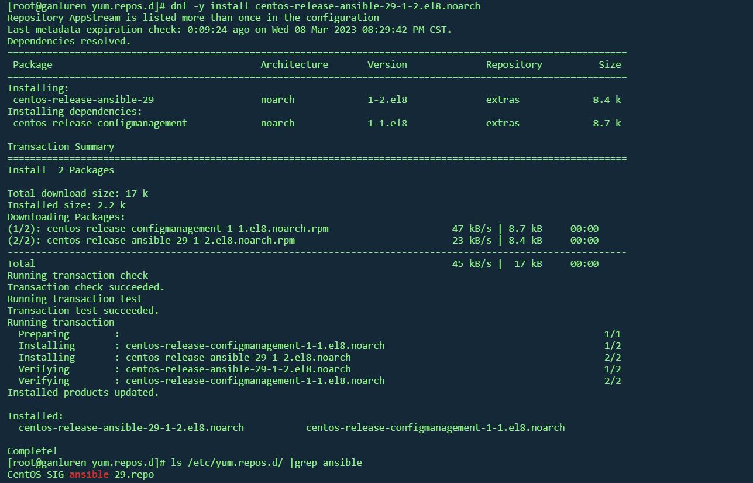Click total speed '45 kB/s'
This screenshot has height=483, width=753.
472,263
